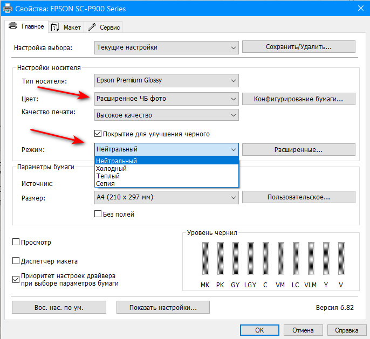
Task: Select Сепия in the Режим list
Action: tap(167, 183)
